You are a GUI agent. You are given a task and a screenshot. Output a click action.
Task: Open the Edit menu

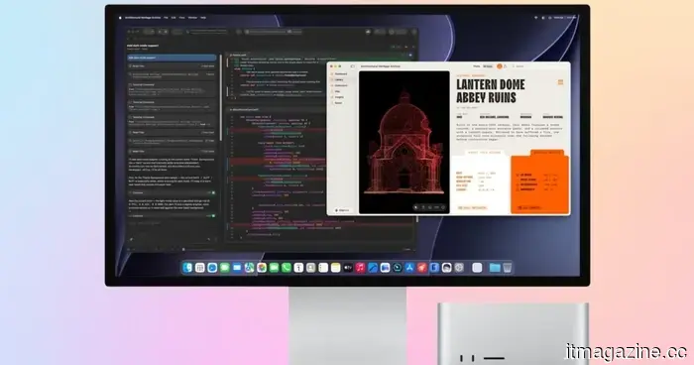[173, 18]
